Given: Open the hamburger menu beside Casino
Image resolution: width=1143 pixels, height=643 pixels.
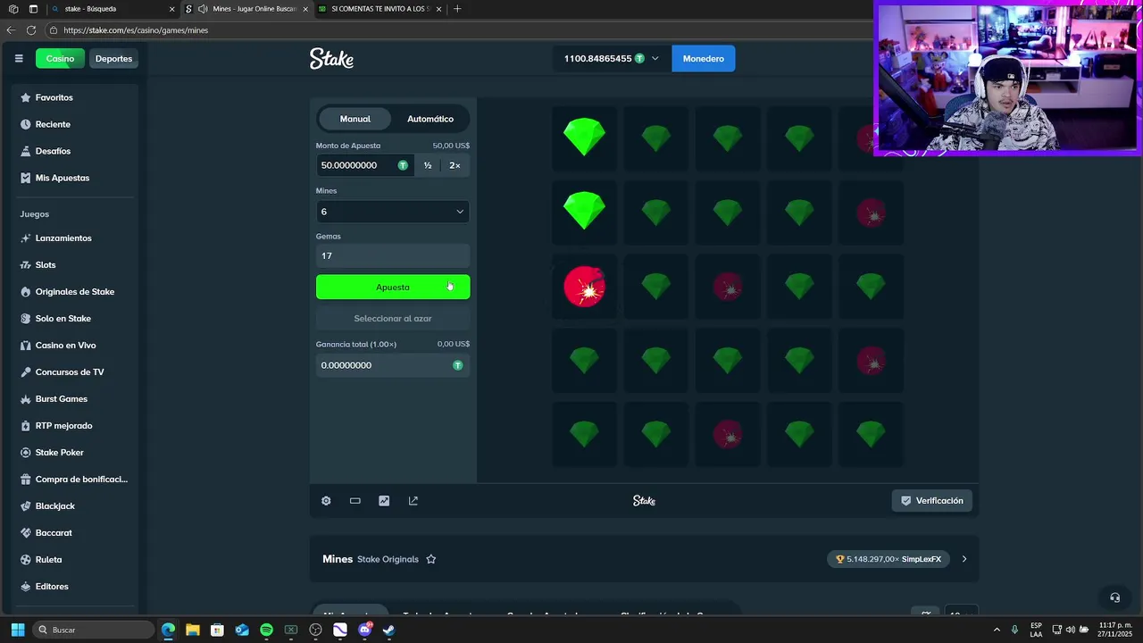Looking at the screenshot, I should [19, 59].
